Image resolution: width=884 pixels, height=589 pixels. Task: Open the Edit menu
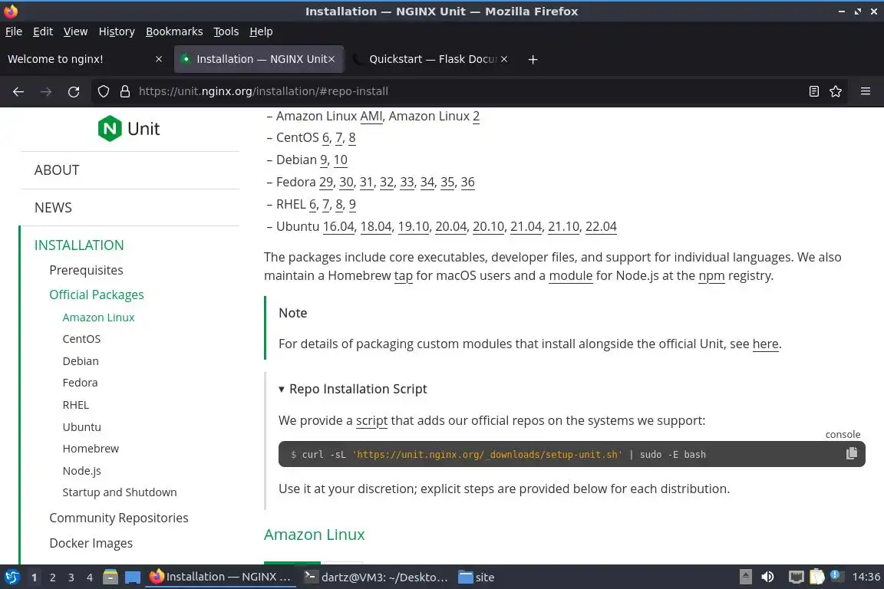43,31
